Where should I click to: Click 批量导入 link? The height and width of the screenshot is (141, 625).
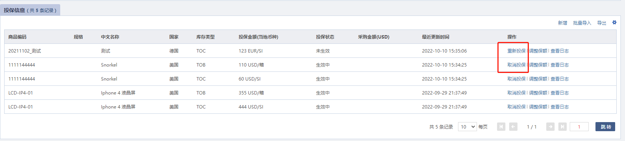point(582,23)
